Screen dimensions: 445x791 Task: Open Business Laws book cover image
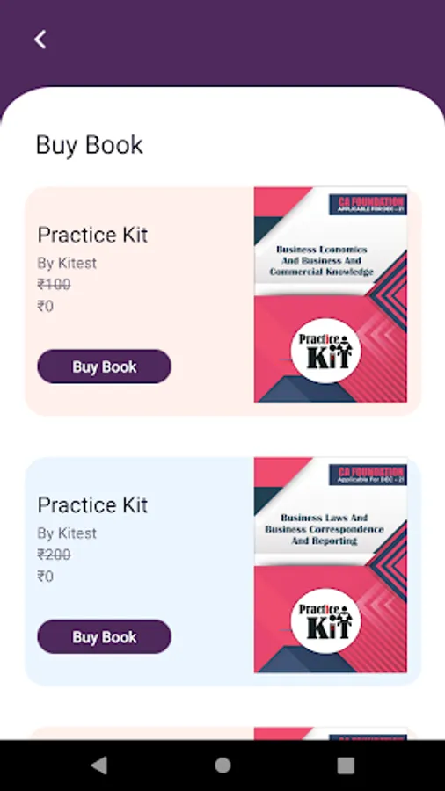[331, 565]
